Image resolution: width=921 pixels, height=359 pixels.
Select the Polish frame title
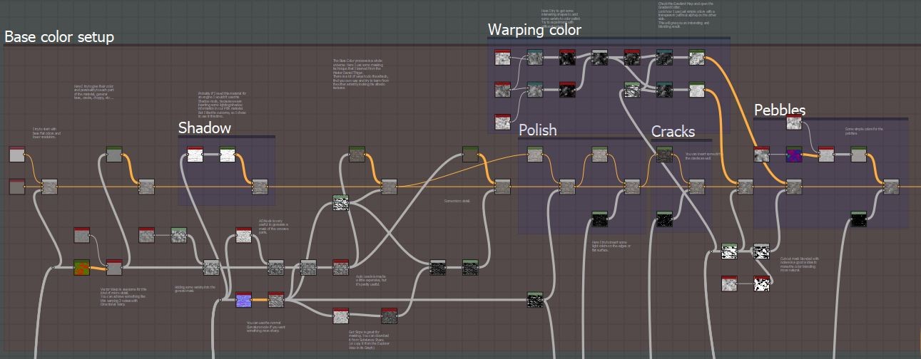[x=538, y=130]
